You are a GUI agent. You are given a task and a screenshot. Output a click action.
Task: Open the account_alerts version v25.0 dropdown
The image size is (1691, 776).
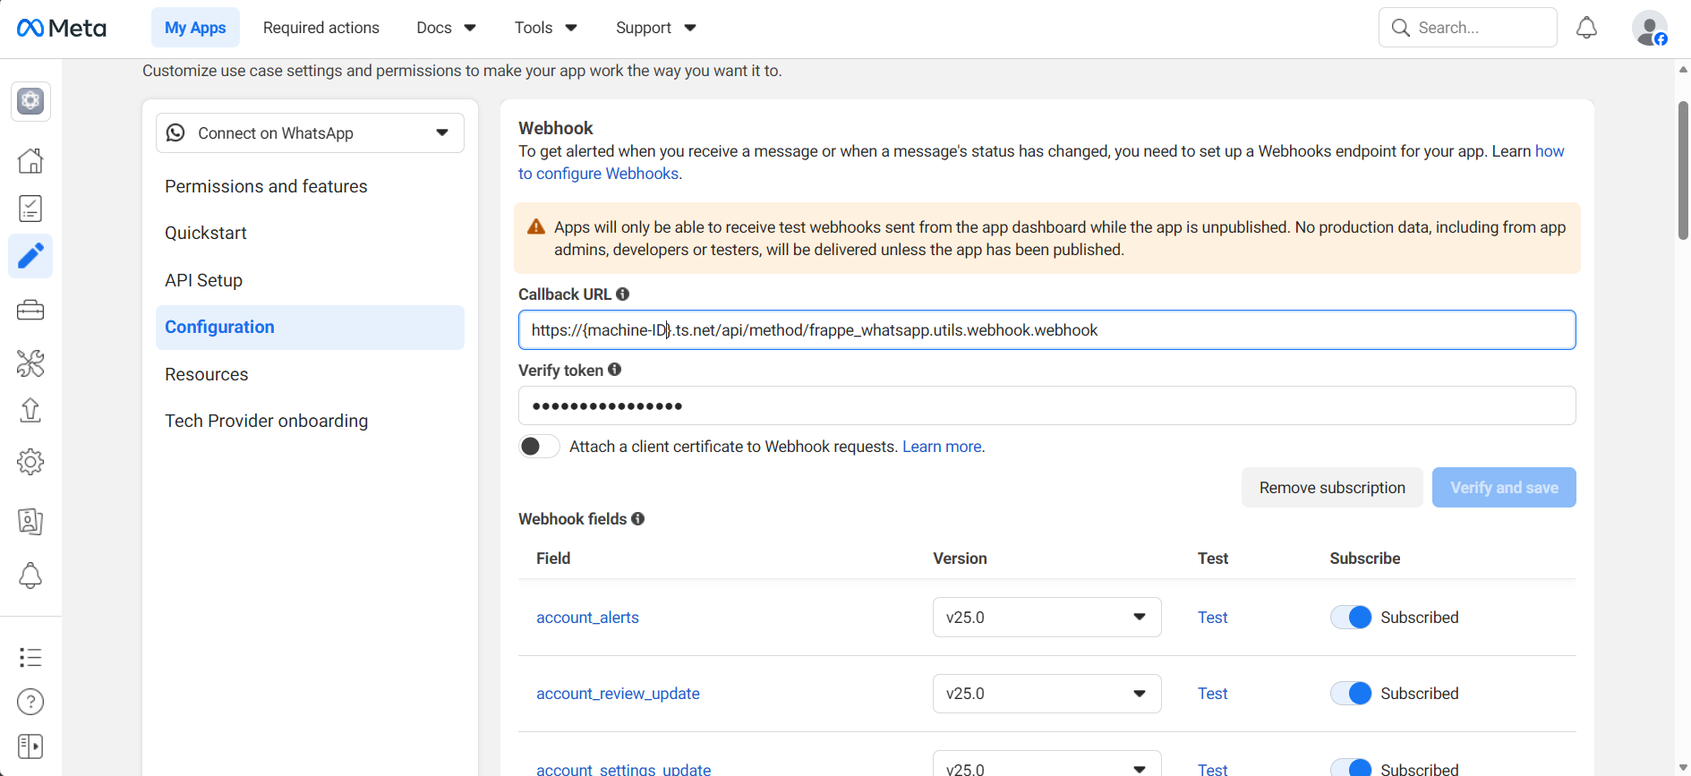point(1046,618)
